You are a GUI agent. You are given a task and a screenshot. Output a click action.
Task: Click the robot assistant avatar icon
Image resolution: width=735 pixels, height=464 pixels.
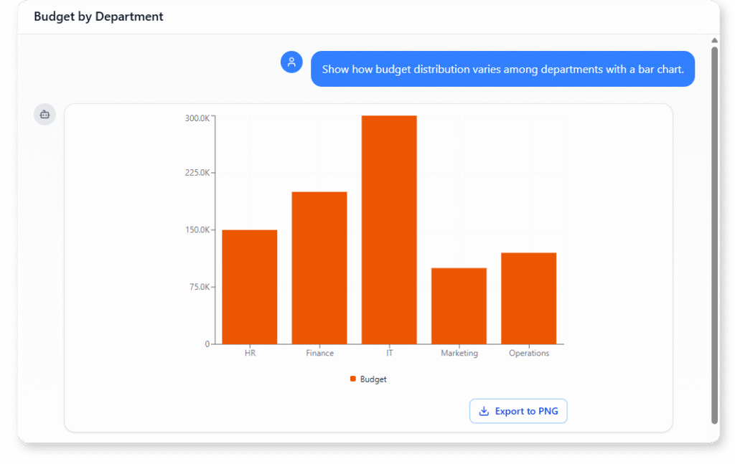45,114
